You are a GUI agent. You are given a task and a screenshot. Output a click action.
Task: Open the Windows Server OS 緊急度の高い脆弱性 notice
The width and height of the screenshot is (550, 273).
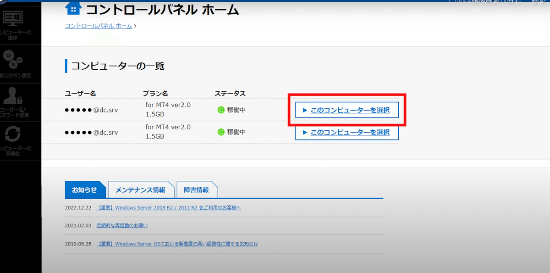(x=177, y=244)
